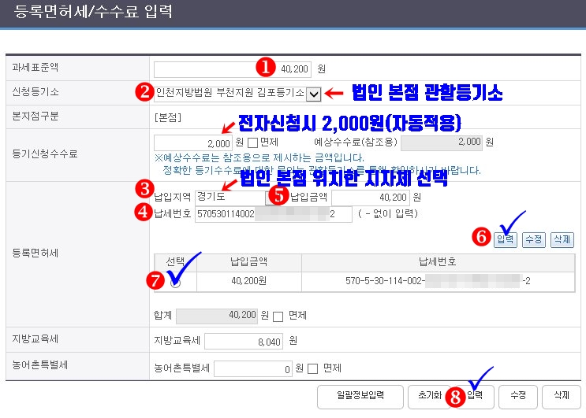Click the 40,200원 cell in the table
The image size is (586, 418).
(249, 281)
